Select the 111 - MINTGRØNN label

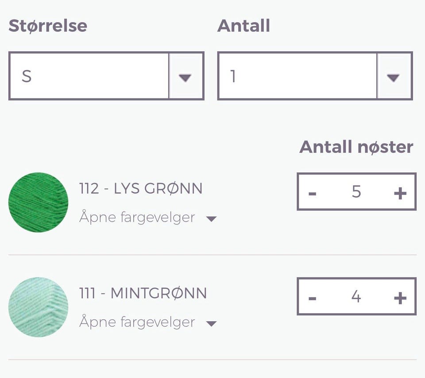point(143,293)
